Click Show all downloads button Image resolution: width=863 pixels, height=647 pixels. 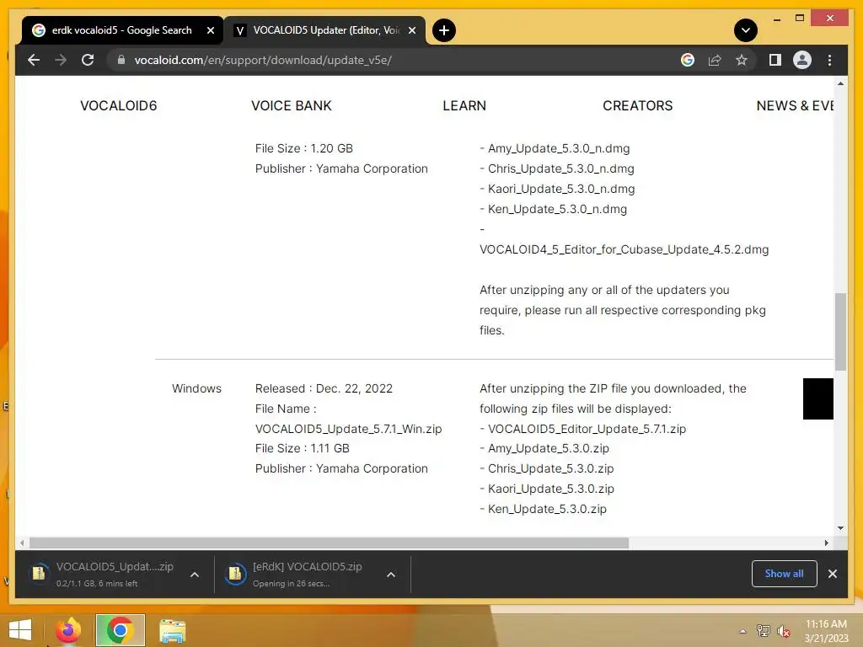(784, 574)
